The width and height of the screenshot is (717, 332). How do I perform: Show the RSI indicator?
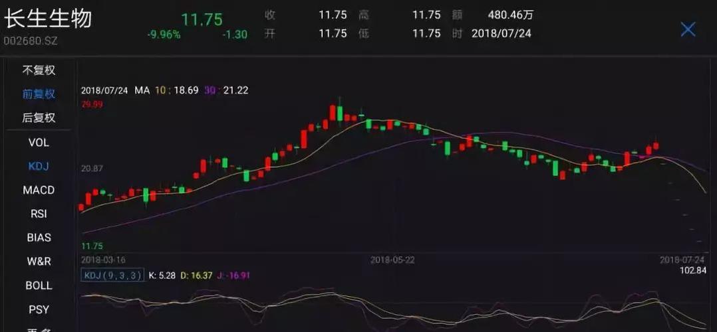[39, 214]
